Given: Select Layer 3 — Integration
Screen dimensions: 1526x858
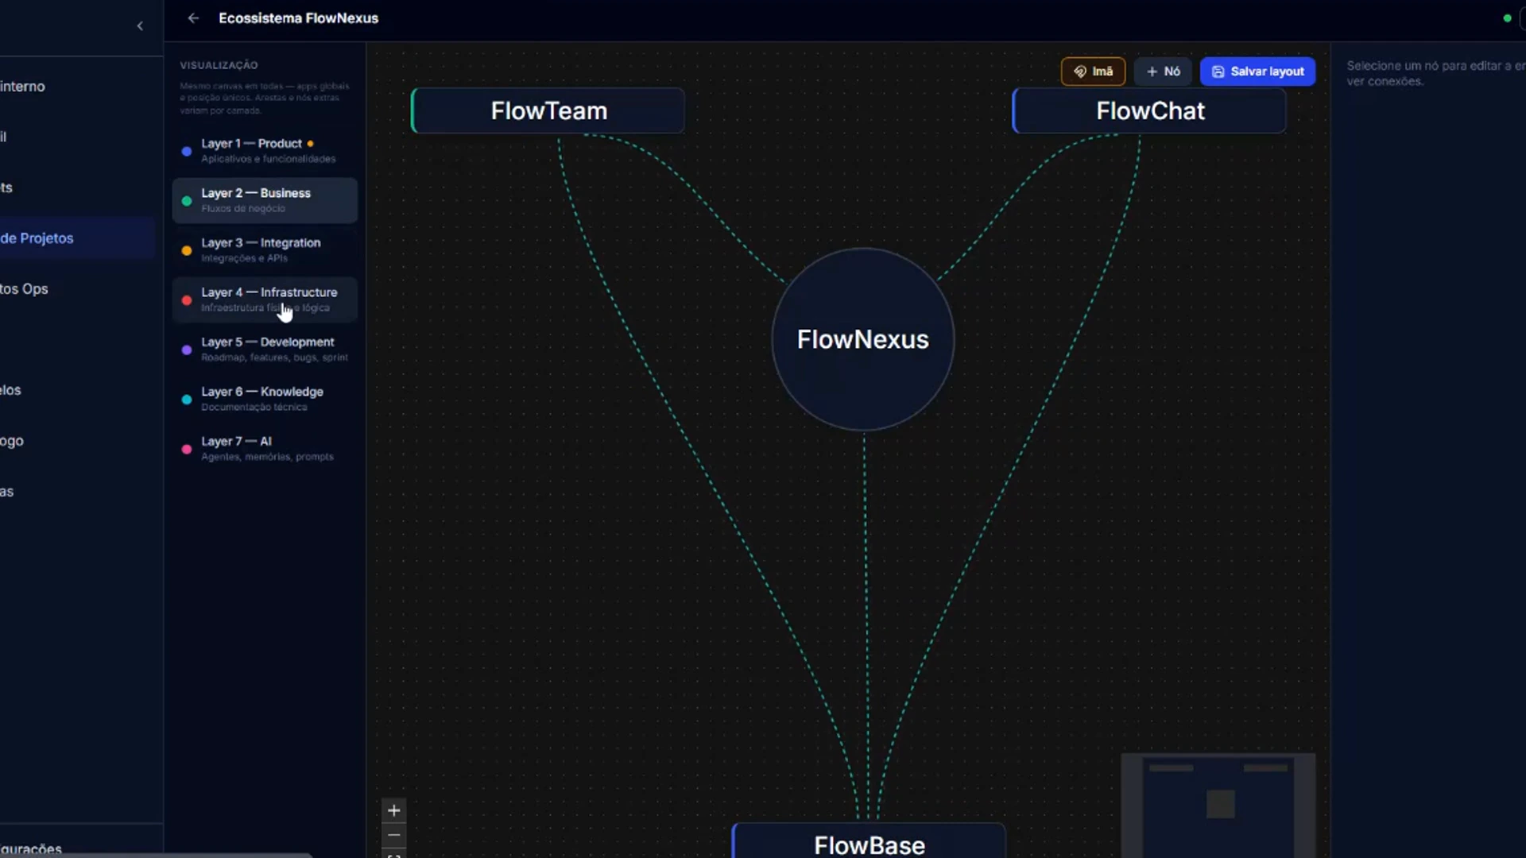Looking at the screenshot, I should click(x=265, y=249).
